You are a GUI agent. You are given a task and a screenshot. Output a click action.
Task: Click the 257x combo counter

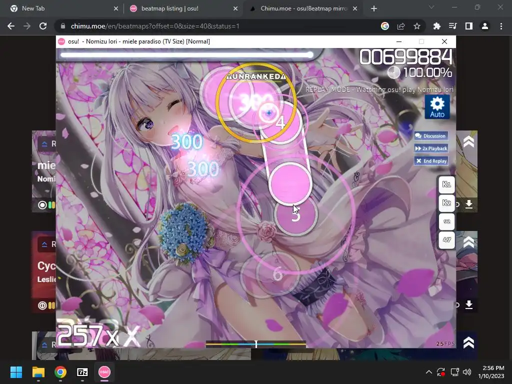pyautogui.click(x=88, y=335)
